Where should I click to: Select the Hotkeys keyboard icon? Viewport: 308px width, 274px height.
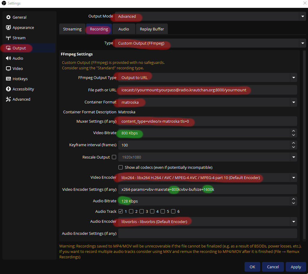coord(8,79)
